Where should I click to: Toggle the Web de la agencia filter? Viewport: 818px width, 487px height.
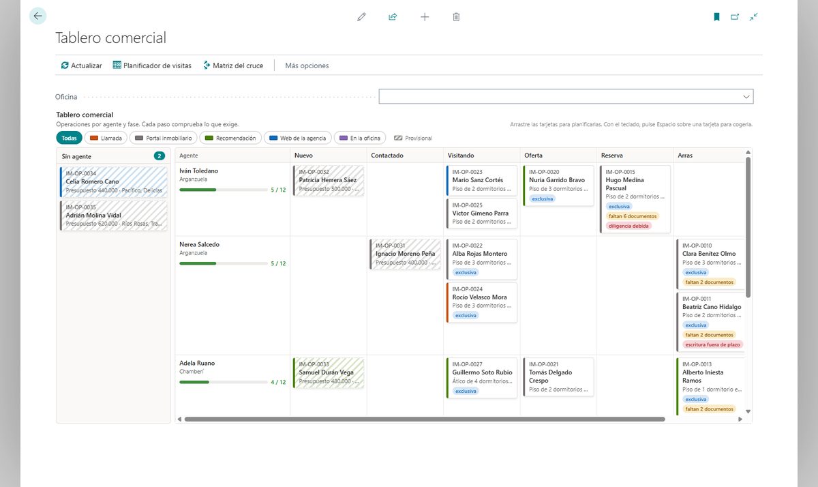point(298,138)
